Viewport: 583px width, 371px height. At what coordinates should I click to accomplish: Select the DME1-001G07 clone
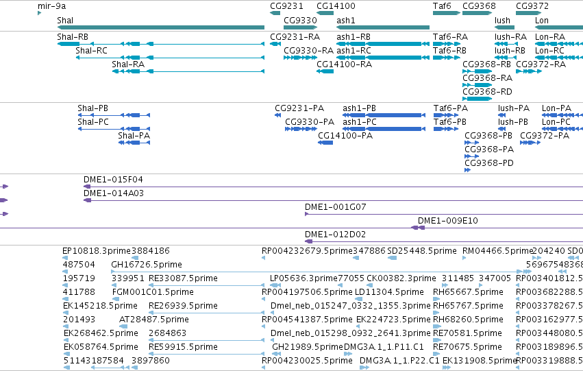444,214
